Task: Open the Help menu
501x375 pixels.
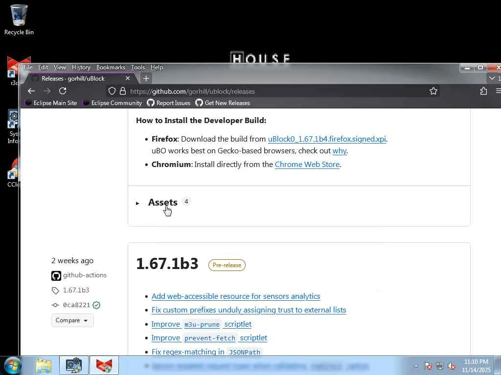Action: (x=157, y=67)
